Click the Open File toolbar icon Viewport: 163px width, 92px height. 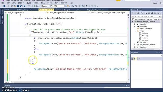[15, 6]
